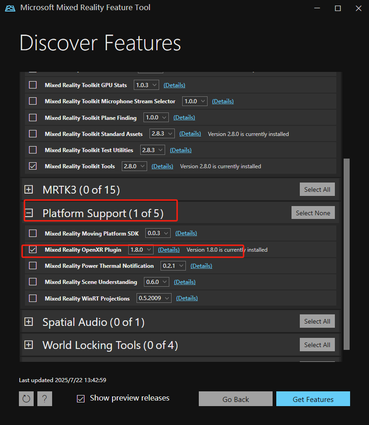Open Details link for GPU Stats
Image resolution: width=369 pixels, height=425 pixels.
(174, 85)
